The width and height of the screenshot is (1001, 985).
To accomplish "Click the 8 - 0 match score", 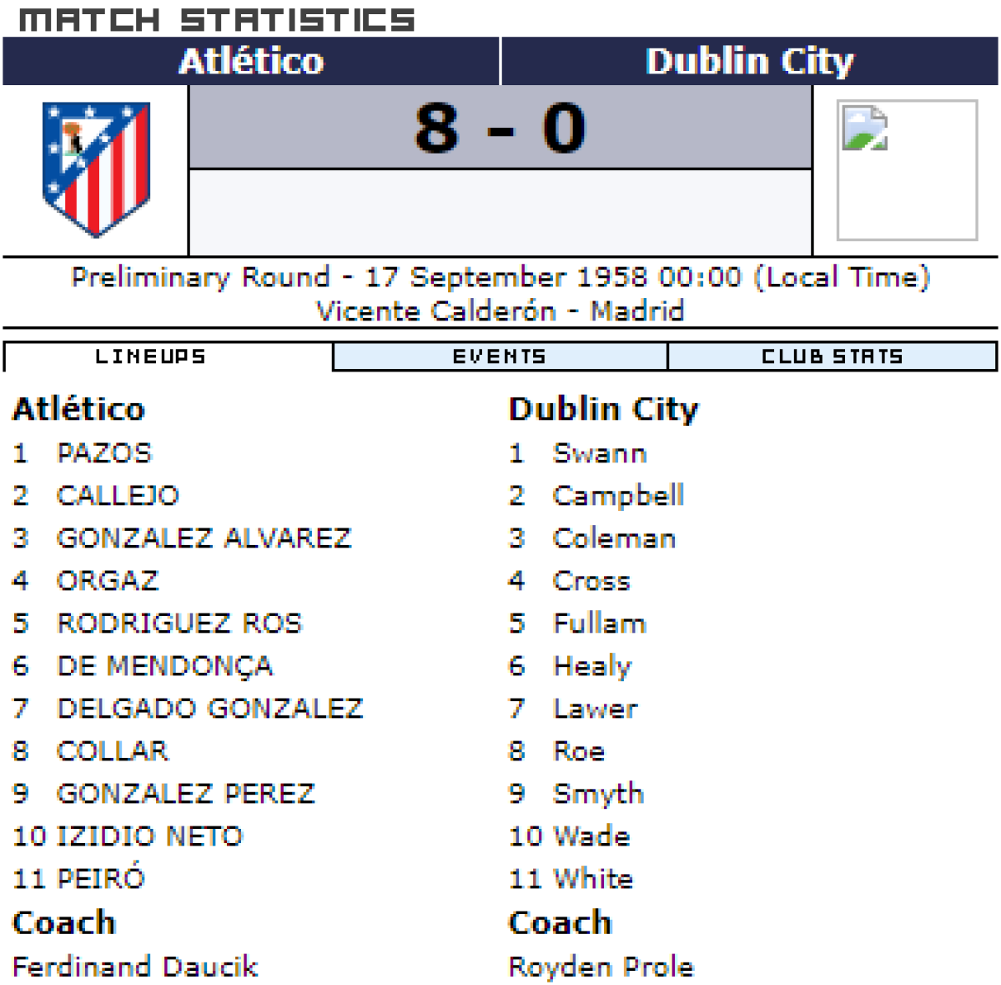I will coord(500,129).
